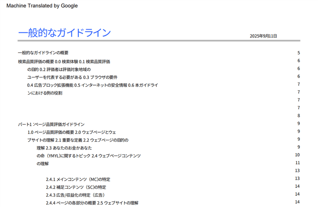This screenshot has width=318, height=207.
Task: Open '2.4.1 メインコンテンツ（MC)の特定'
Action: tap(78, 179)
